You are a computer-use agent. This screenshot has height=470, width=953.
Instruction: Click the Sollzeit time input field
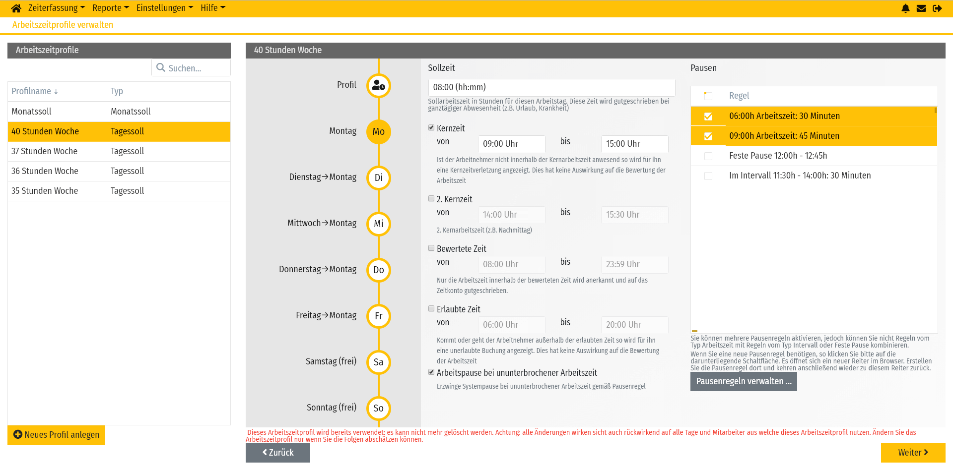[x=551, y=87]
